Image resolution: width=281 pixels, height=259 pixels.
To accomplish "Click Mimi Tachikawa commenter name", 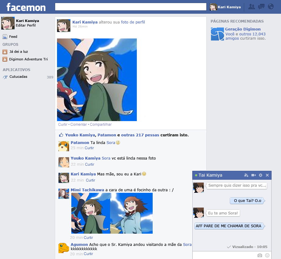I will coord(87,190).
